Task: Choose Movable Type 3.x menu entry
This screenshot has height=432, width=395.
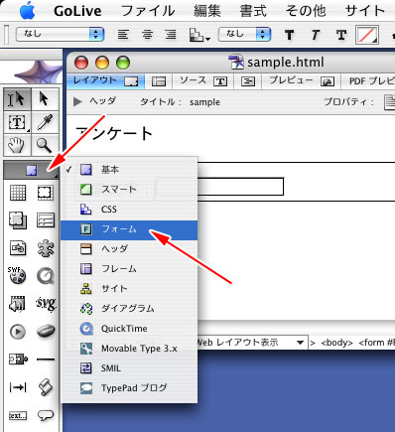Action: (x=129, y=349)
